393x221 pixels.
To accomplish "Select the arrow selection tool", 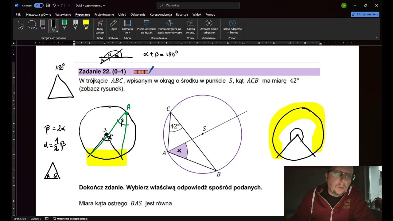I will tap(21, 25).
